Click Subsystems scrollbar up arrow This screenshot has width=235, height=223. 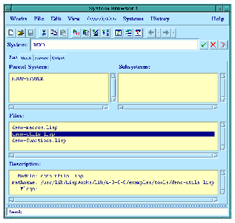coord(223,76)
